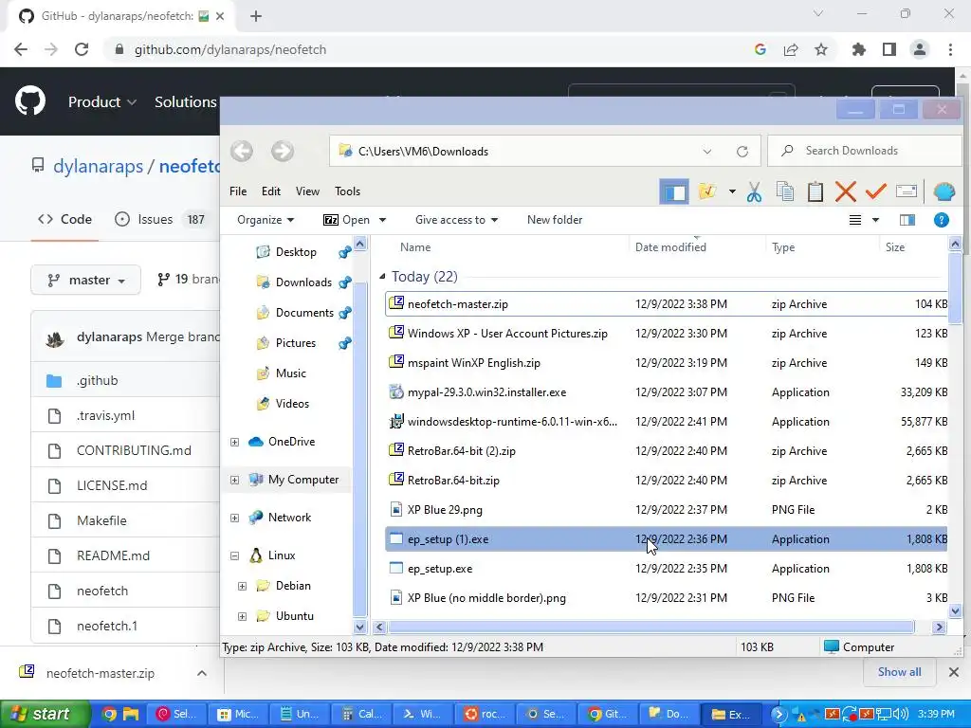Select Documents in the navigation pane

click(x=304, y=313)
